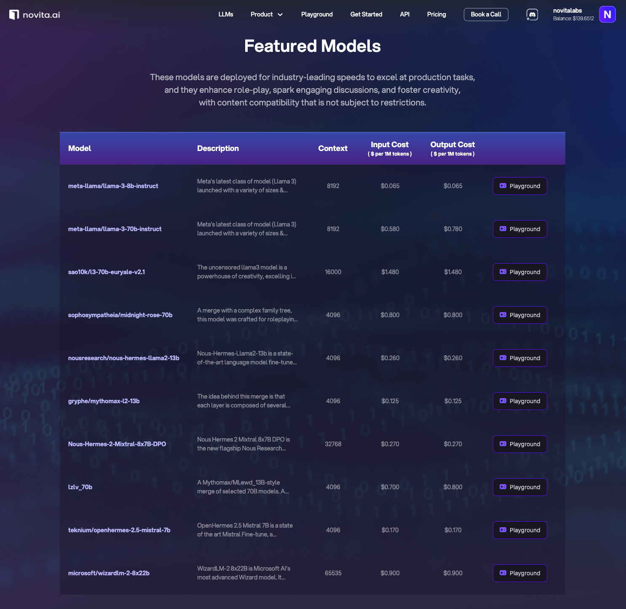Click the description starting 'A merge with a complex family tree'
Viewport: 626px width, 609px height.
point(247,315)
